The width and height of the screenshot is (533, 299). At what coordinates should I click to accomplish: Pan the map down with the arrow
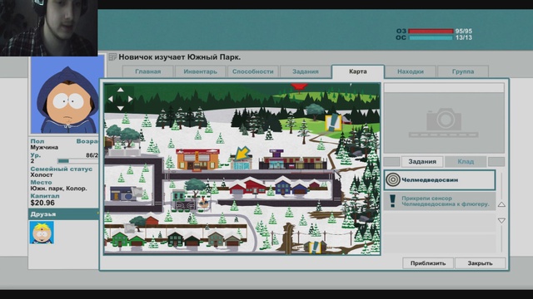tap(120, 108)
